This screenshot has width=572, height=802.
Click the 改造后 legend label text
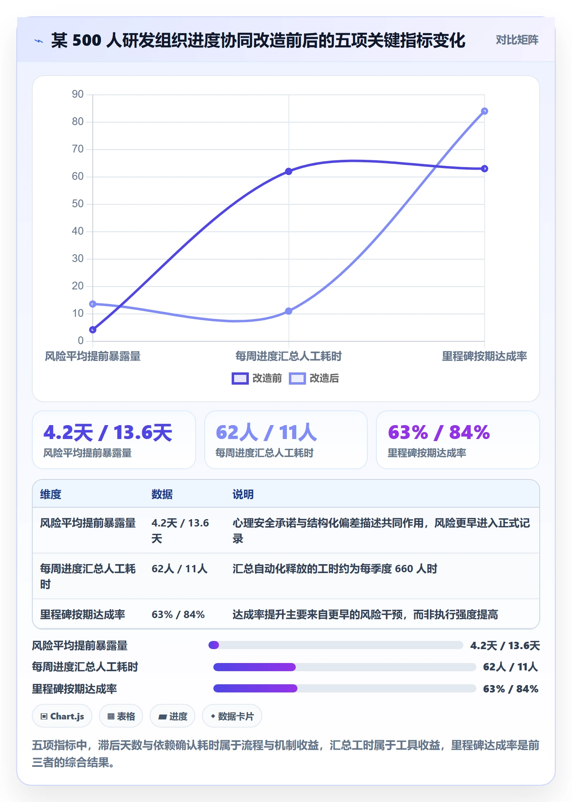pyautogui.click(x=324, y=379)
